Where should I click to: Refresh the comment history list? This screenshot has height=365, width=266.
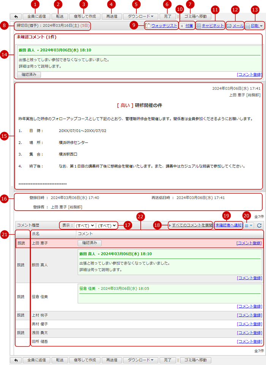pyautogui.click(x=259, y=225)
